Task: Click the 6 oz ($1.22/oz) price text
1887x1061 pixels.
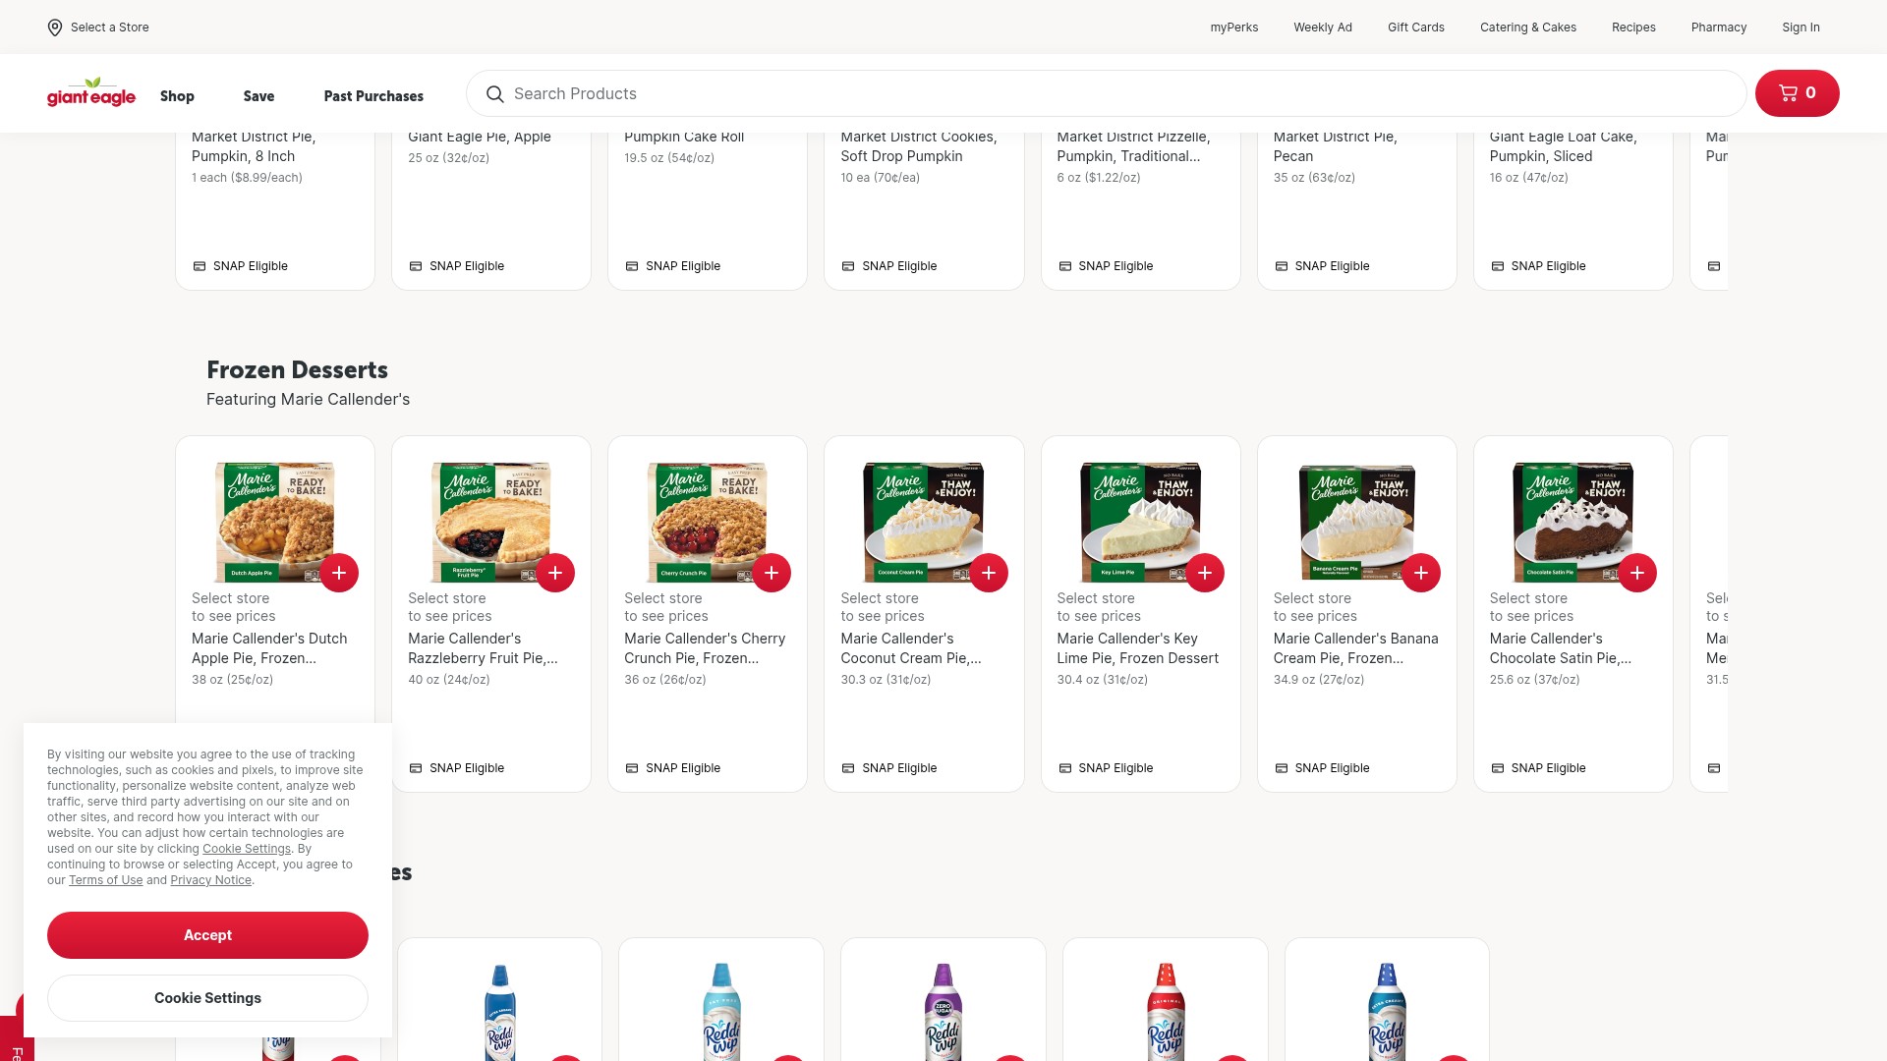Action: point(1099,178)
